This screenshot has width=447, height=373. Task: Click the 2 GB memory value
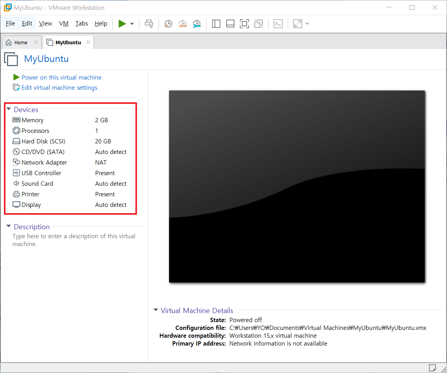pyautogui.click(x=101, y=120)
